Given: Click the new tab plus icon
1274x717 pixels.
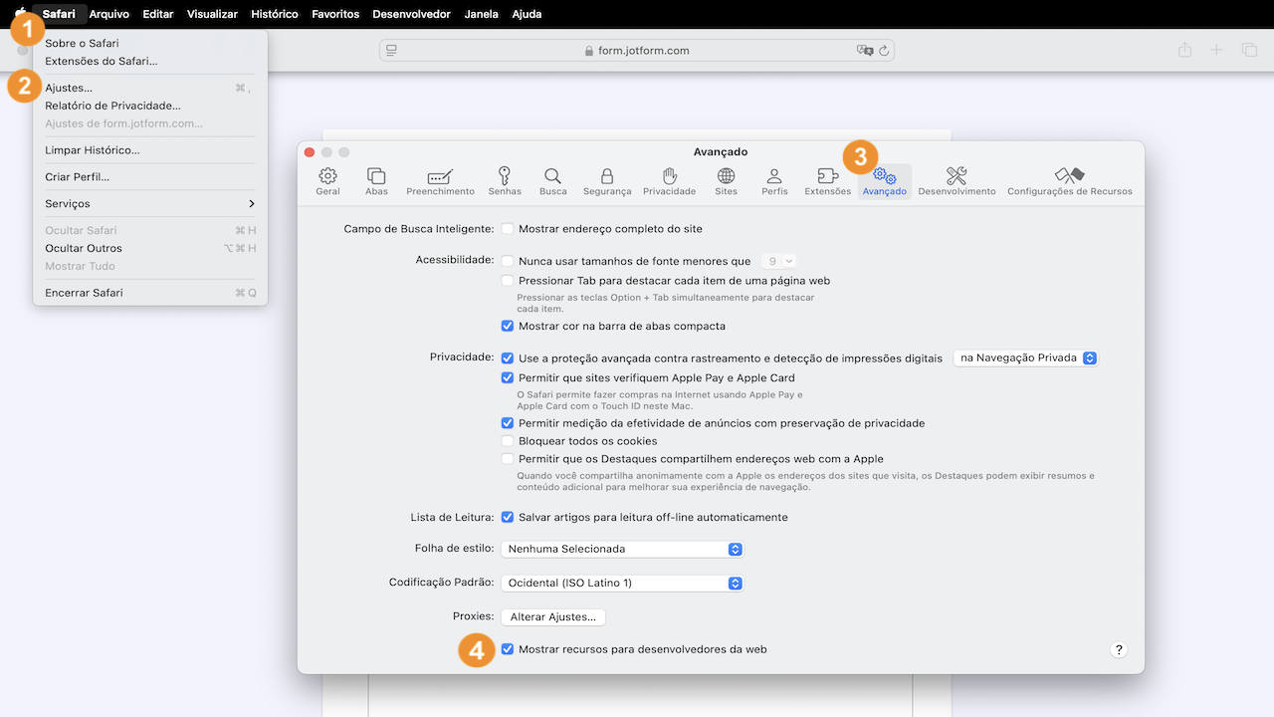Looking at the screenshot, I should [x=1216, y=50].
